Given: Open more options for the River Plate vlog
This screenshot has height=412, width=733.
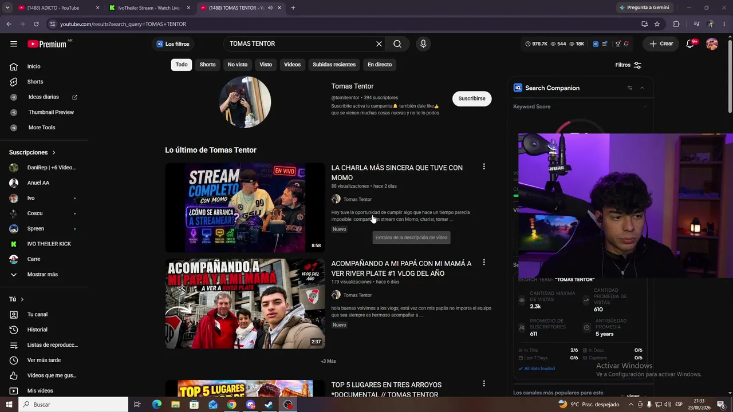Looking at the screenshot, I should click(x=484, y=262).
